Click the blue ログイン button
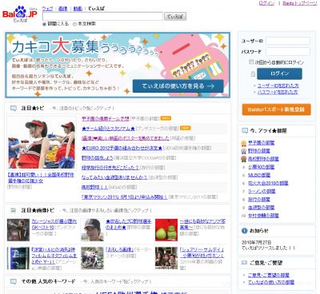 [279, 73]
